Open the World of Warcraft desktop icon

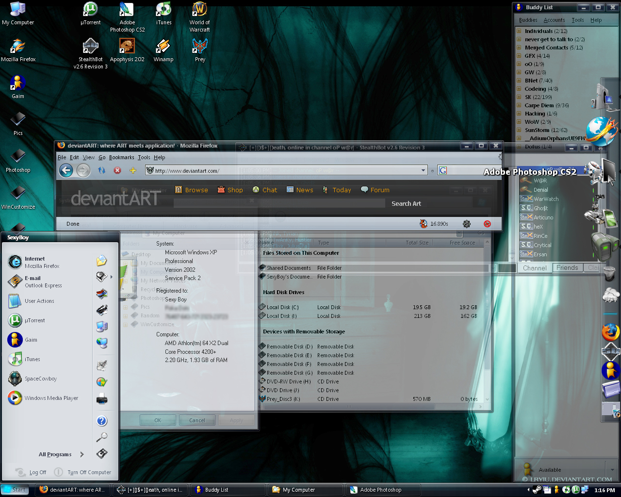(199, 17)
